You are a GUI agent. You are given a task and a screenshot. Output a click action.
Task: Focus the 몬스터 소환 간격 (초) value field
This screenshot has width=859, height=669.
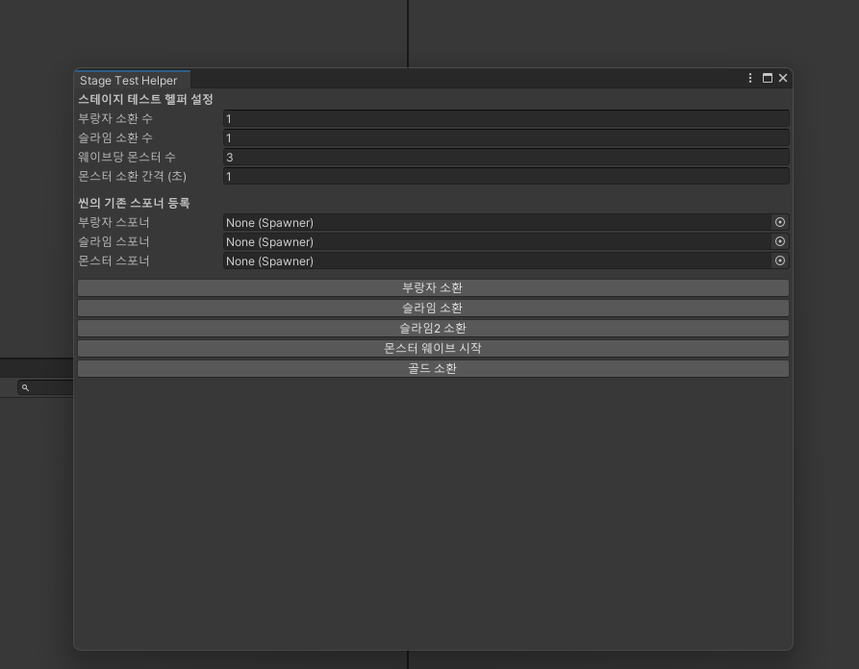click(506, 176)
